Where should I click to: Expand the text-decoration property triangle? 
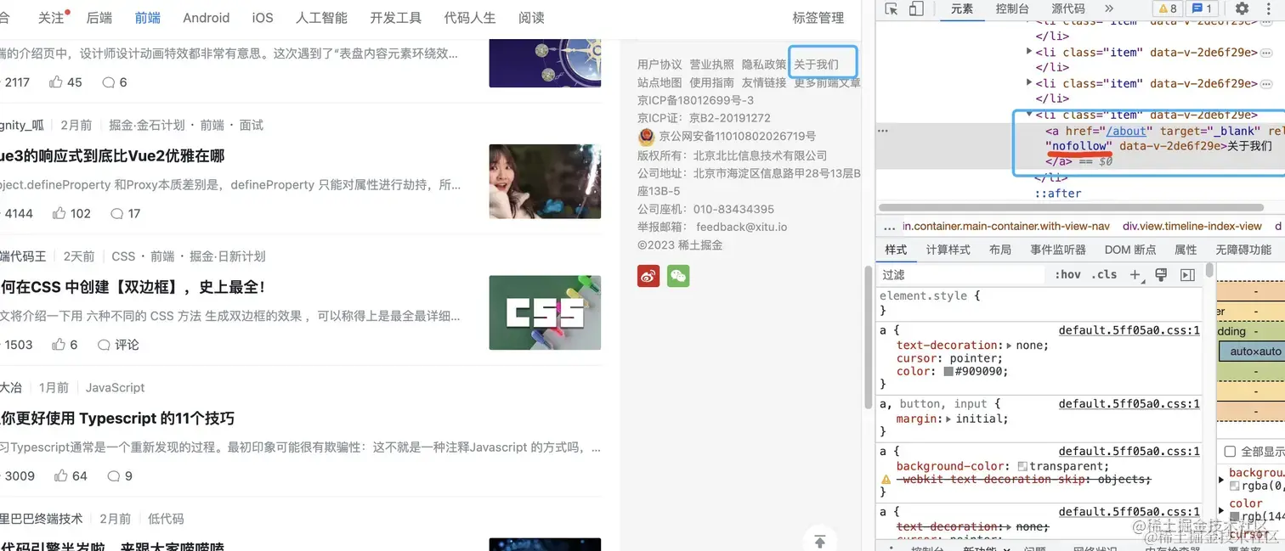click(1010, 346)
